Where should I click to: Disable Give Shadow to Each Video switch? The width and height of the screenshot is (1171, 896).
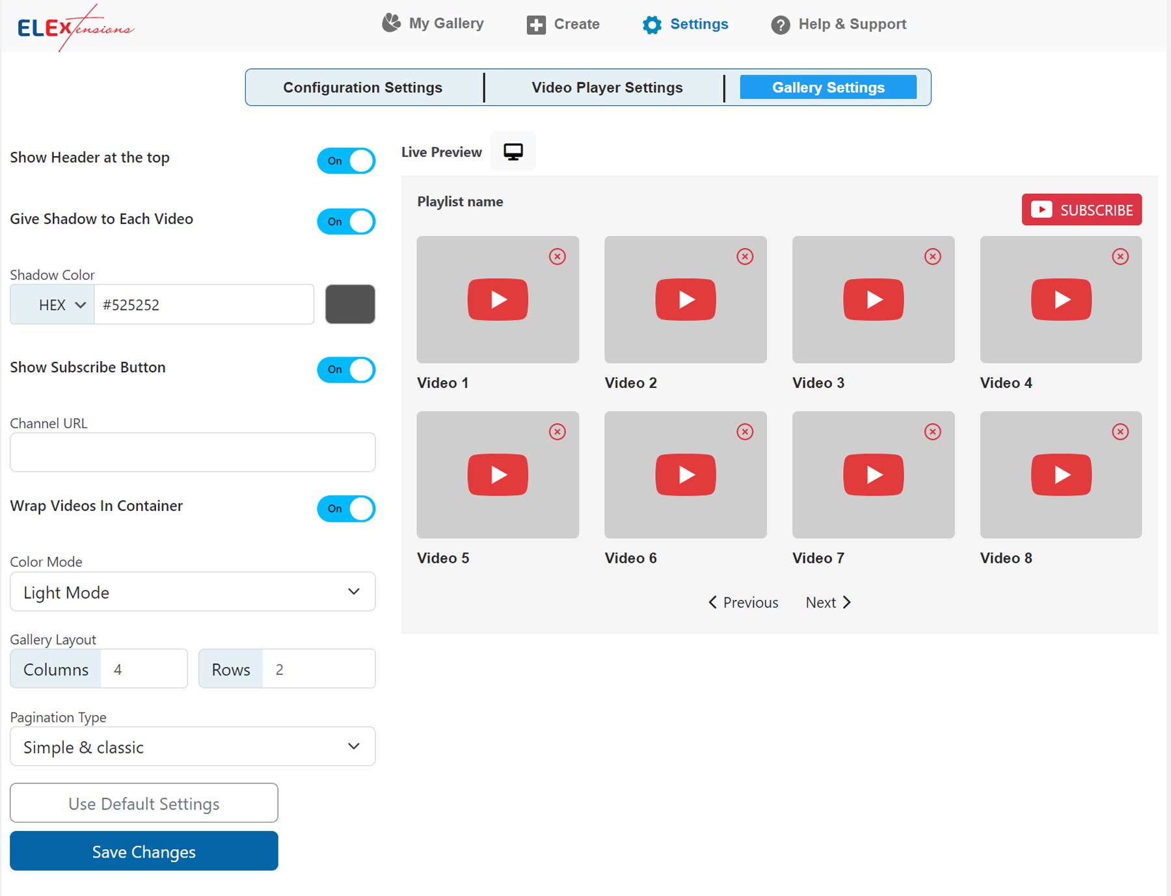(346, 222)
